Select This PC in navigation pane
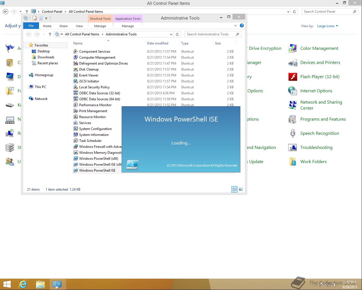 (x=40, y=87)
